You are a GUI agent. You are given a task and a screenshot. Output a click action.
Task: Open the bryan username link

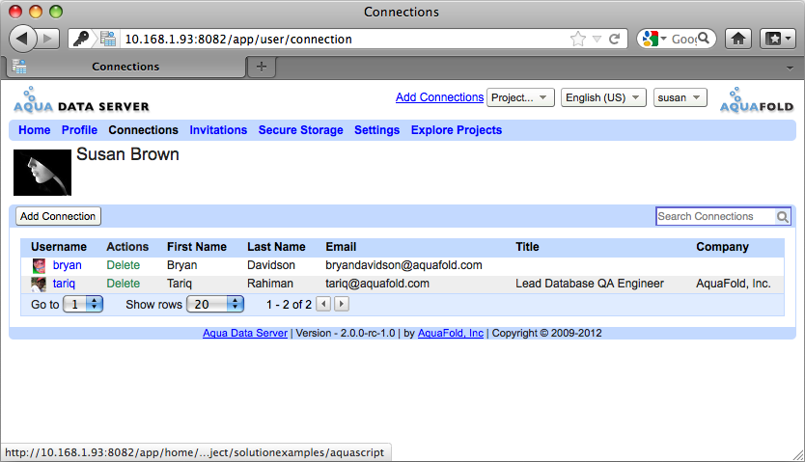coord(68,265)
